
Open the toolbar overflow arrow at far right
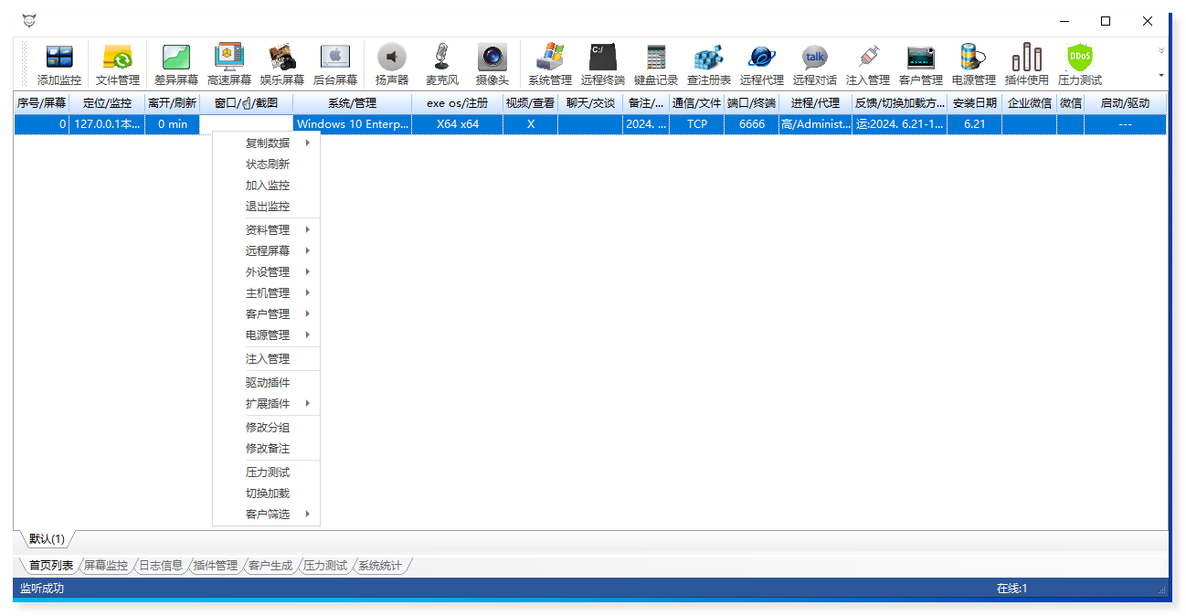pyautogui.click(x=1161, y=75)
